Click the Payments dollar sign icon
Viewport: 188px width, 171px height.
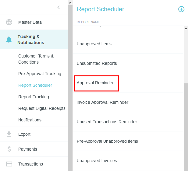[x=9, y=149]
